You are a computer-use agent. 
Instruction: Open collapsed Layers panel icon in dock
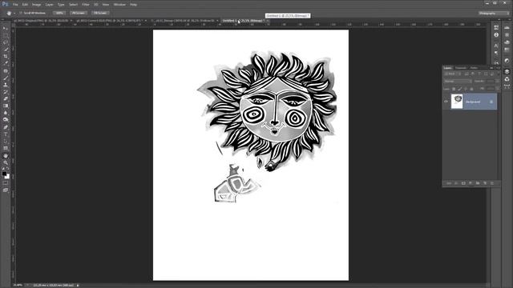(507, 71)
